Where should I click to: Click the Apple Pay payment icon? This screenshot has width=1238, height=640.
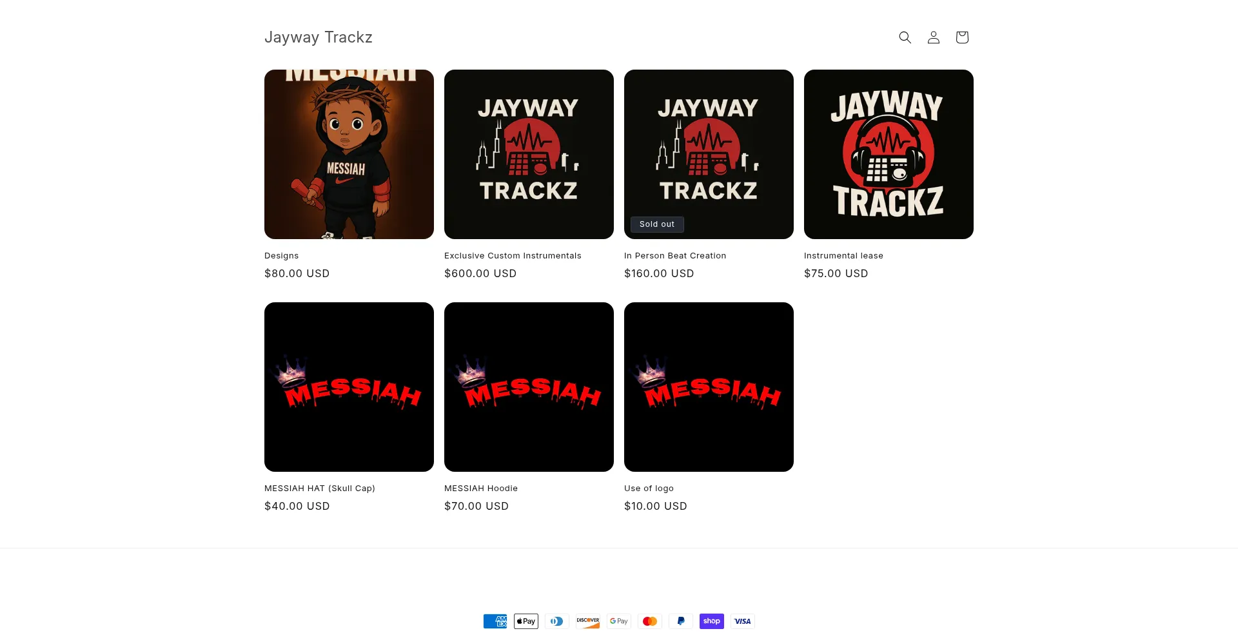click(x=526, y=621)
